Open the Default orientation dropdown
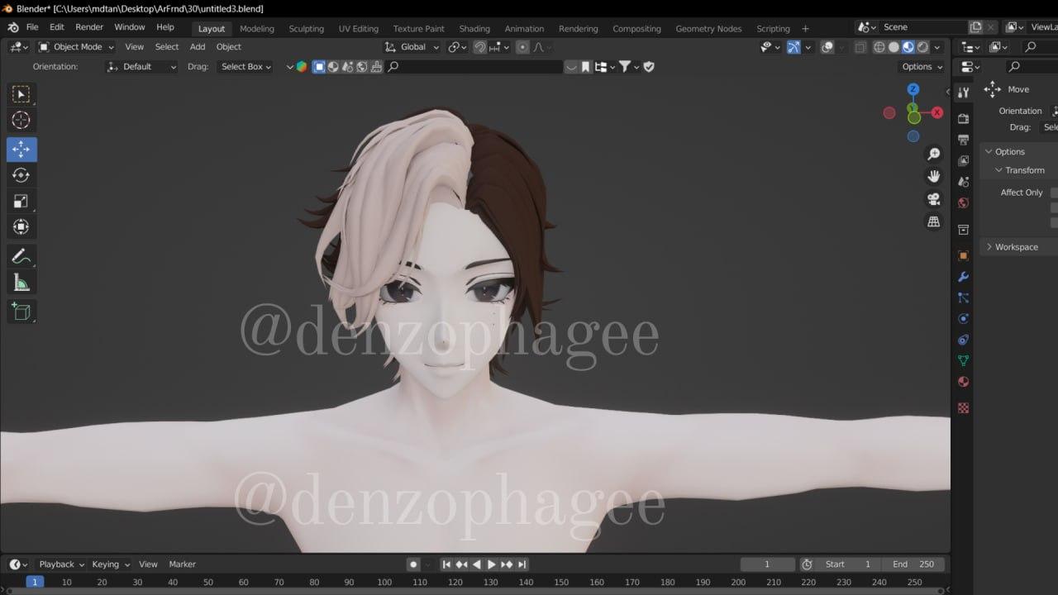 click(x=142, y=67)
